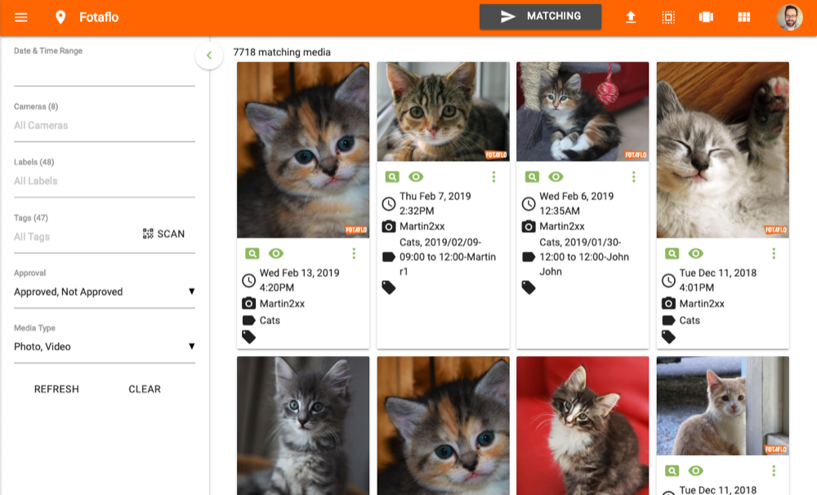Viewport: 817px width, 495px height.
Task: Toggle eye visibility on Thu Feb 7 card
Action: 416,177
